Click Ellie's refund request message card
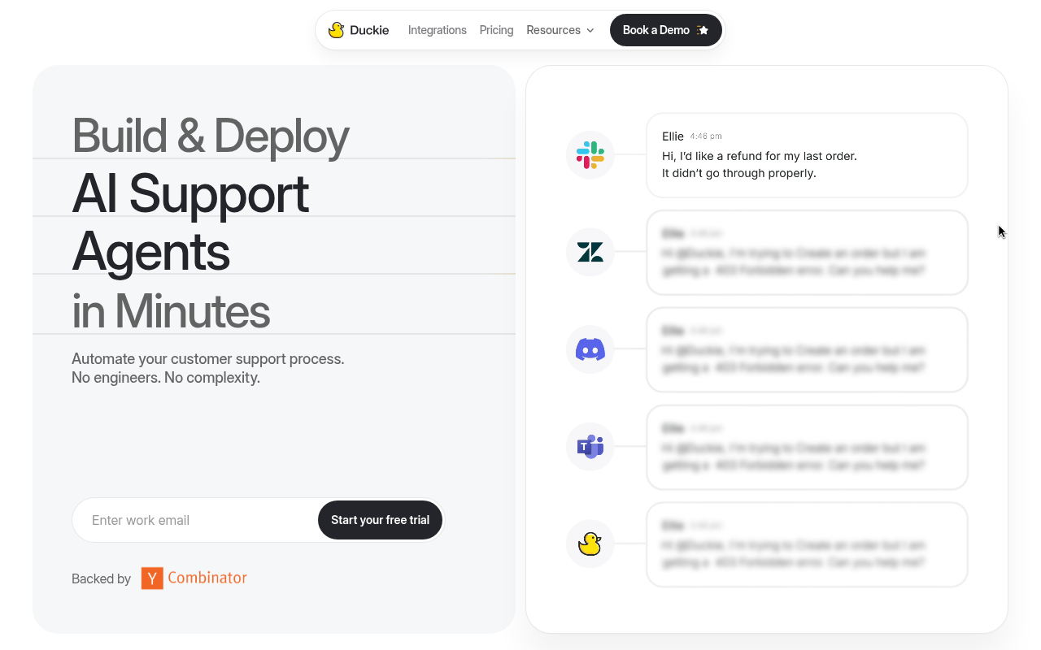Image resolution: width=1041 pixels, height=650 pixels. [807, 154]
